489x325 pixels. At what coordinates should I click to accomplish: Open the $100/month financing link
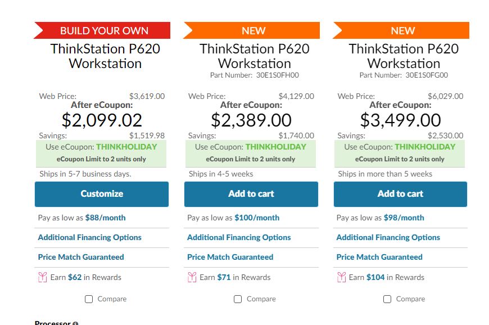pyautogui.click(x=257, y=218)
